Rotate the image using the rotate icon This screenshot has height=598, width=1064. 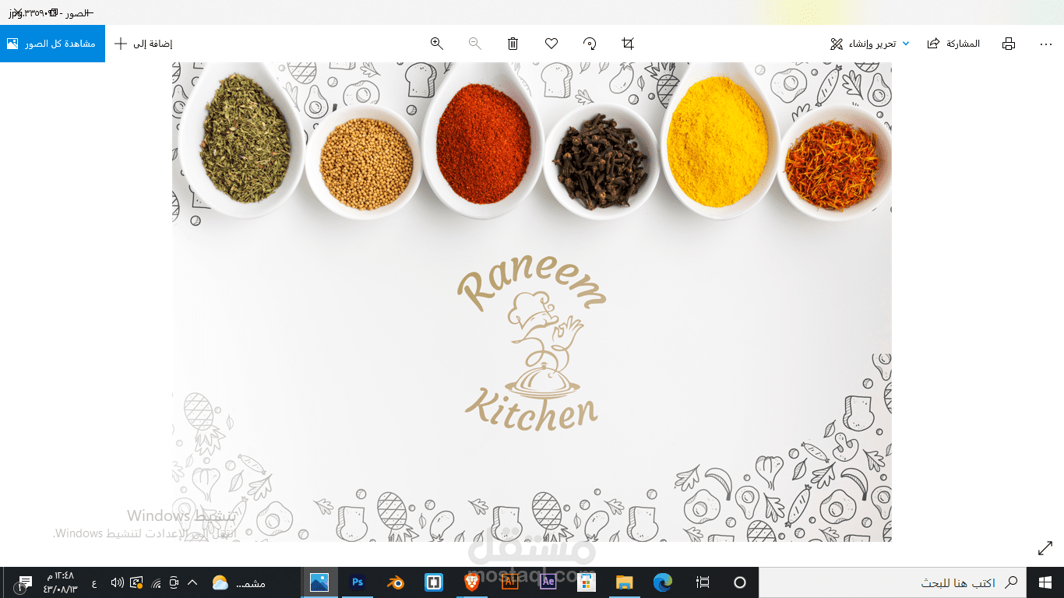tap(590, 44)
